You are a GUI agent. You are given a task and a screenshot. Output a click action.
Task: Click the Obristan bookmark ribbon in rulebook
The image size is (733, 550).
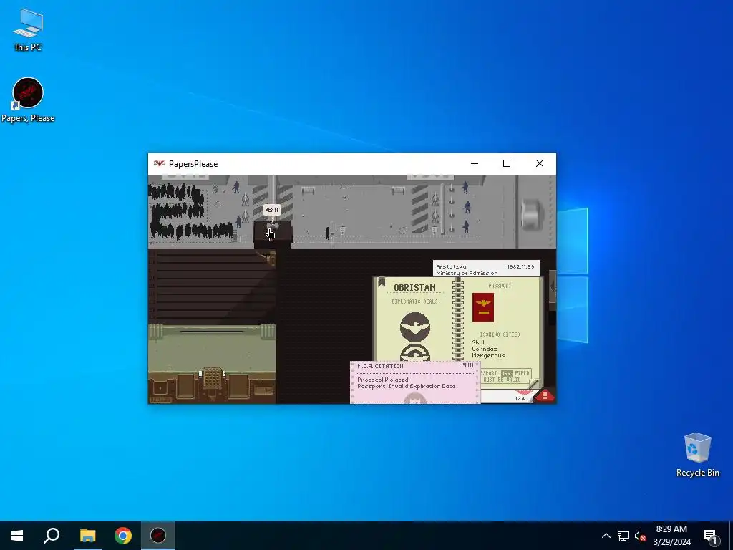pos(382,282)
